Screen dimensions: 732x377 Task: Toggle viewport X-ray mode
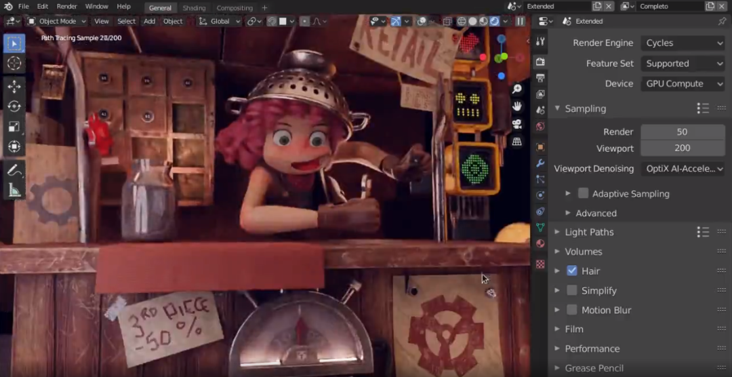[x=447, y=22]
